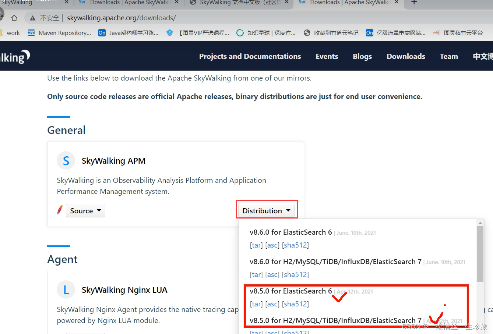Open the Java架构师学习路 bookmark icon
This screenshot has width=493, height=334.
point(102,33)
